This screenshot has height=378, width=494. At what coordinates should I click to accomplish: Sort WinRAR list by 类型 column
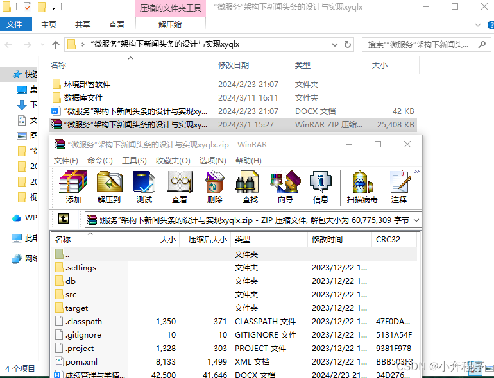click(x=269, y=240)
